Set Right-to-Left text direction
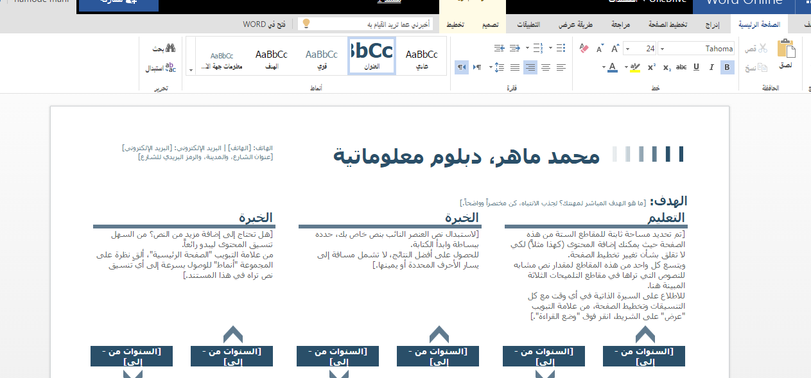 461,67
